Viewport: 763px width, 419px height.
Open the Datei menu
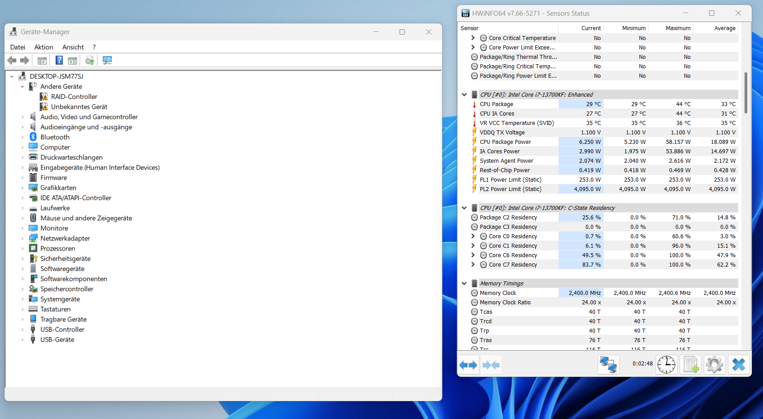pyautogui.click(x=18, y=47)
